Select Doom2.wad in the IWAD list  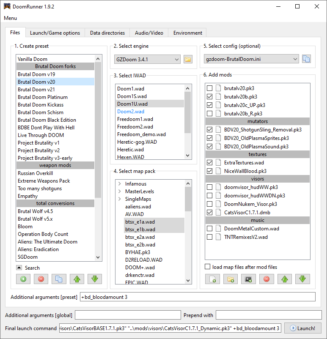[x=150, y=112]
